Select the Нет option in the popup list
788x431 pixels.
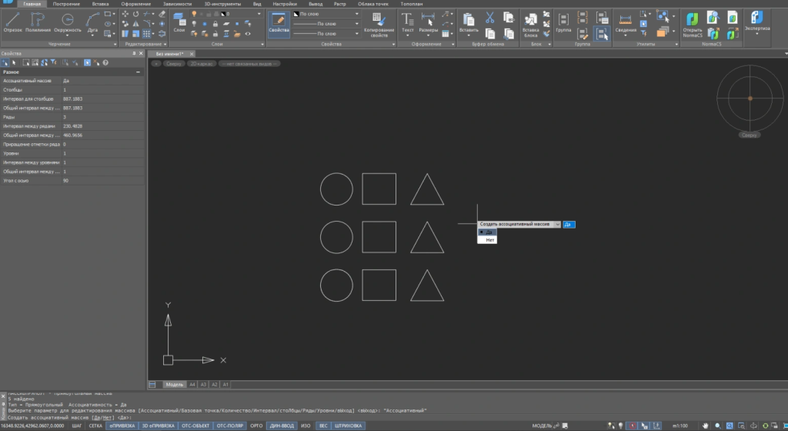point(490,240)
